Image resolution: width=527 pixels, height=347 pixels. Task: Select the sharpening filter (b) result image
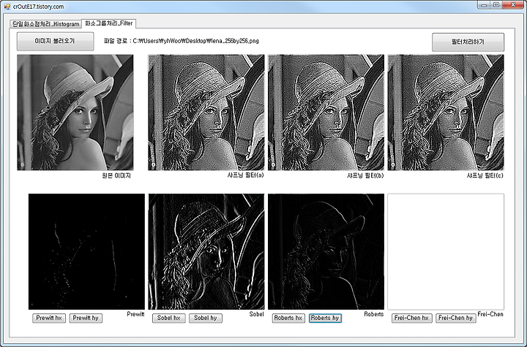[326, 113]
